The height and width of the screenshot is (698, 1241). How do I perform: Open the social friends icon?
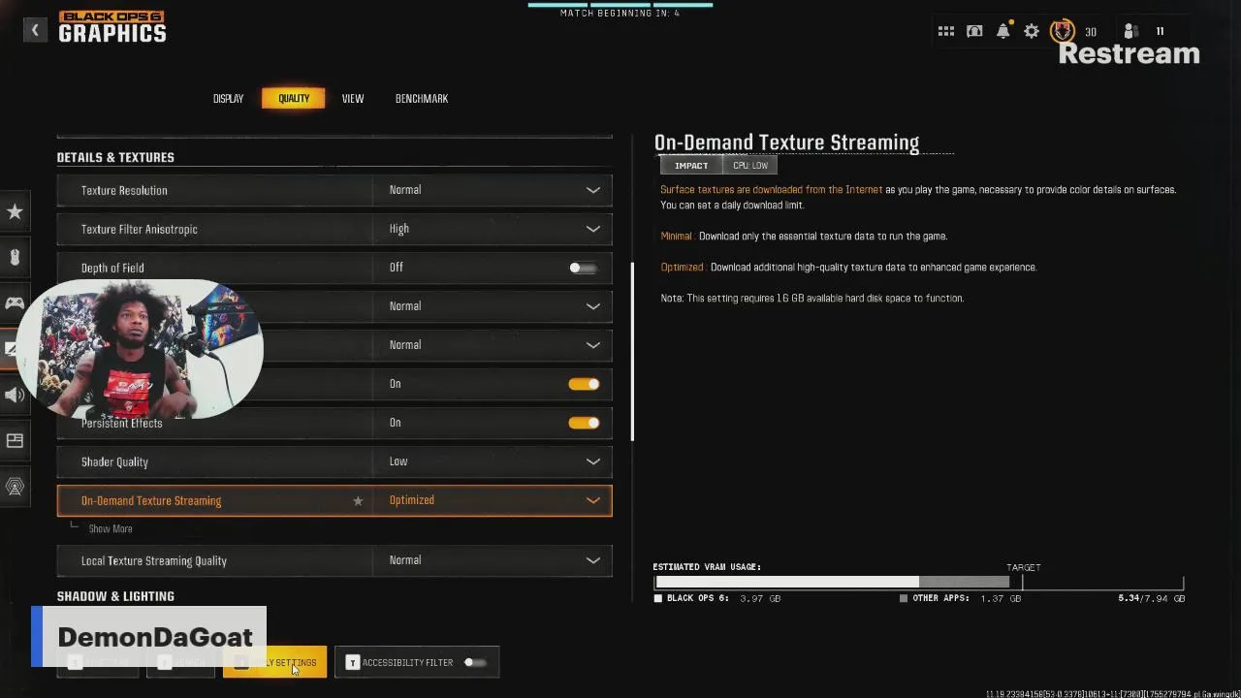pos(1130,32)
